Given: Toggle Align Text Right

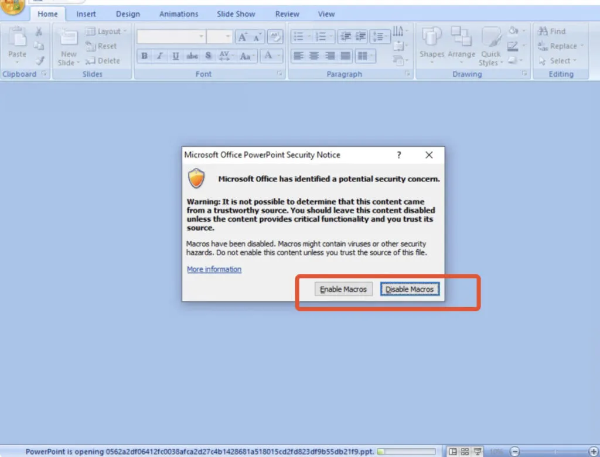Looking at the screenshot, I should coord(330,56).
